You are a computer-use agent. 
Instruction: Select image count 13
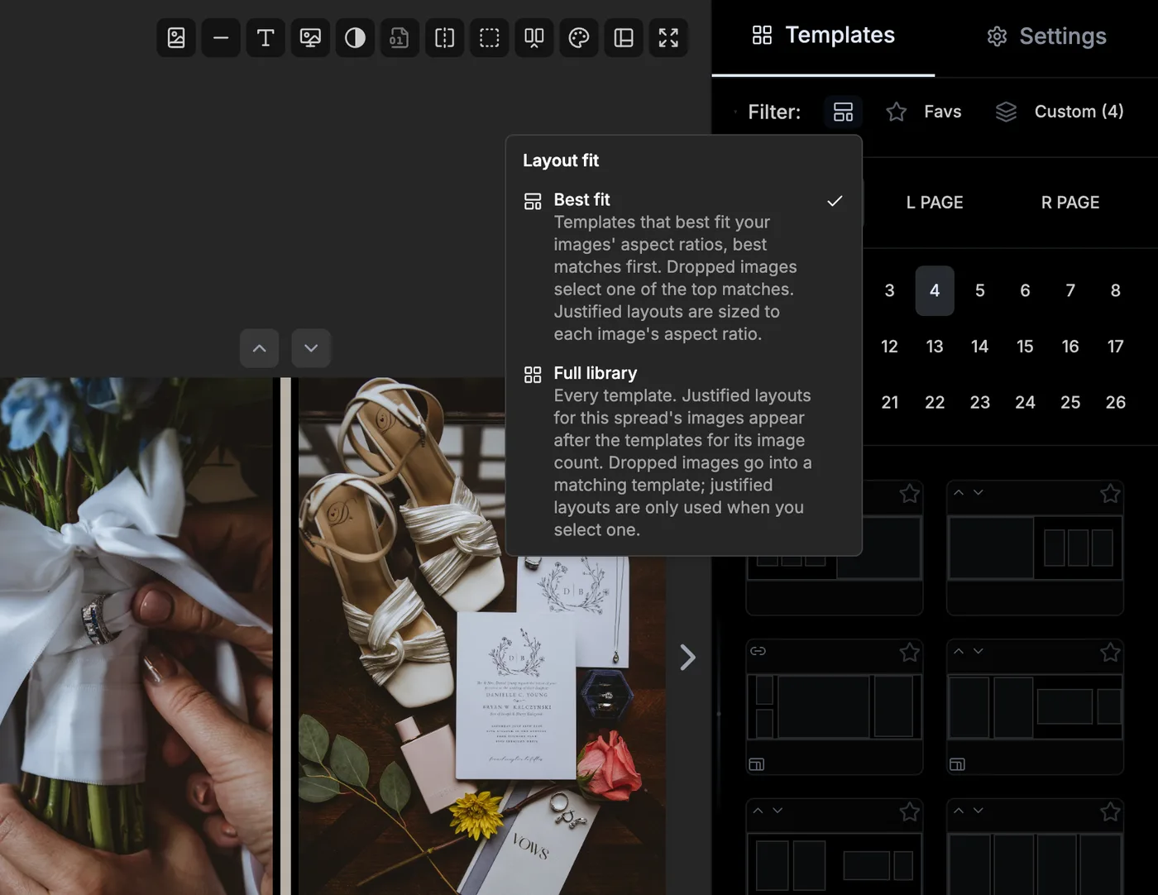(935, 347)
